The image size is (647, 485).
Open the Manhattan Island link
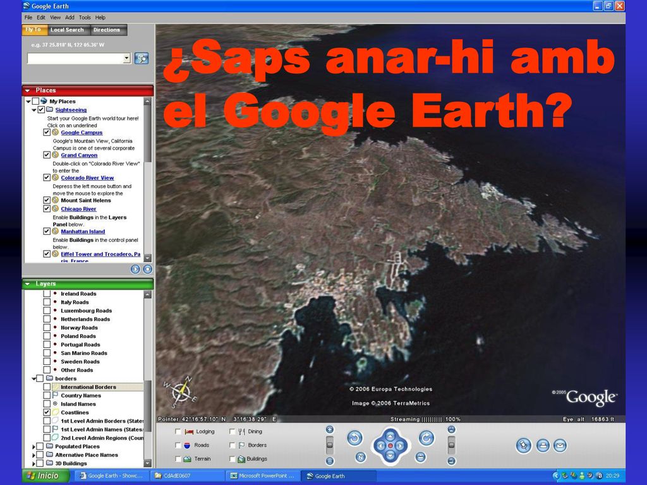(x=83, y=231)
